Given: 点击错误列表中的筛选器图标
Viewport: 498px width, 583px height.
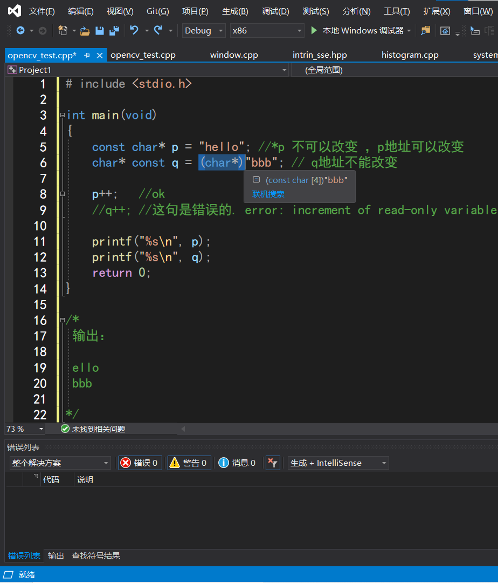Looking at the screenshot, I should tap(272, 463).
